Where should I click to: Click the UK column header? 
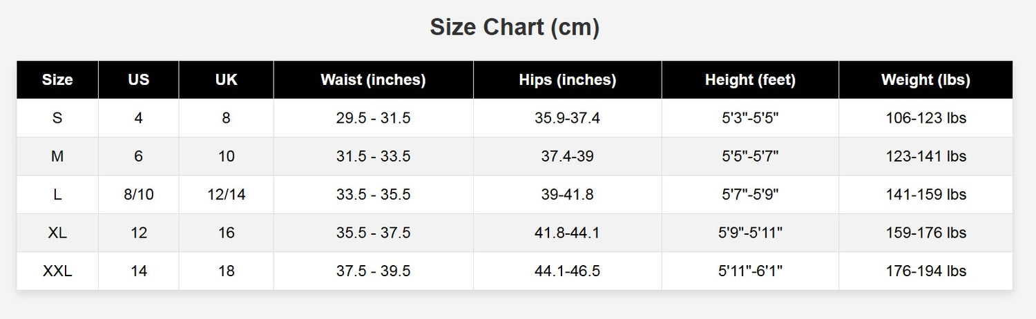(x=227, y=80)
